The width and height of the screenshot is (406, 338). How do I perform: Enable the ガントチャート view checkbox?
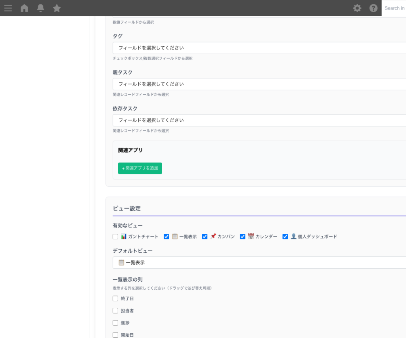tap(115, 236)
